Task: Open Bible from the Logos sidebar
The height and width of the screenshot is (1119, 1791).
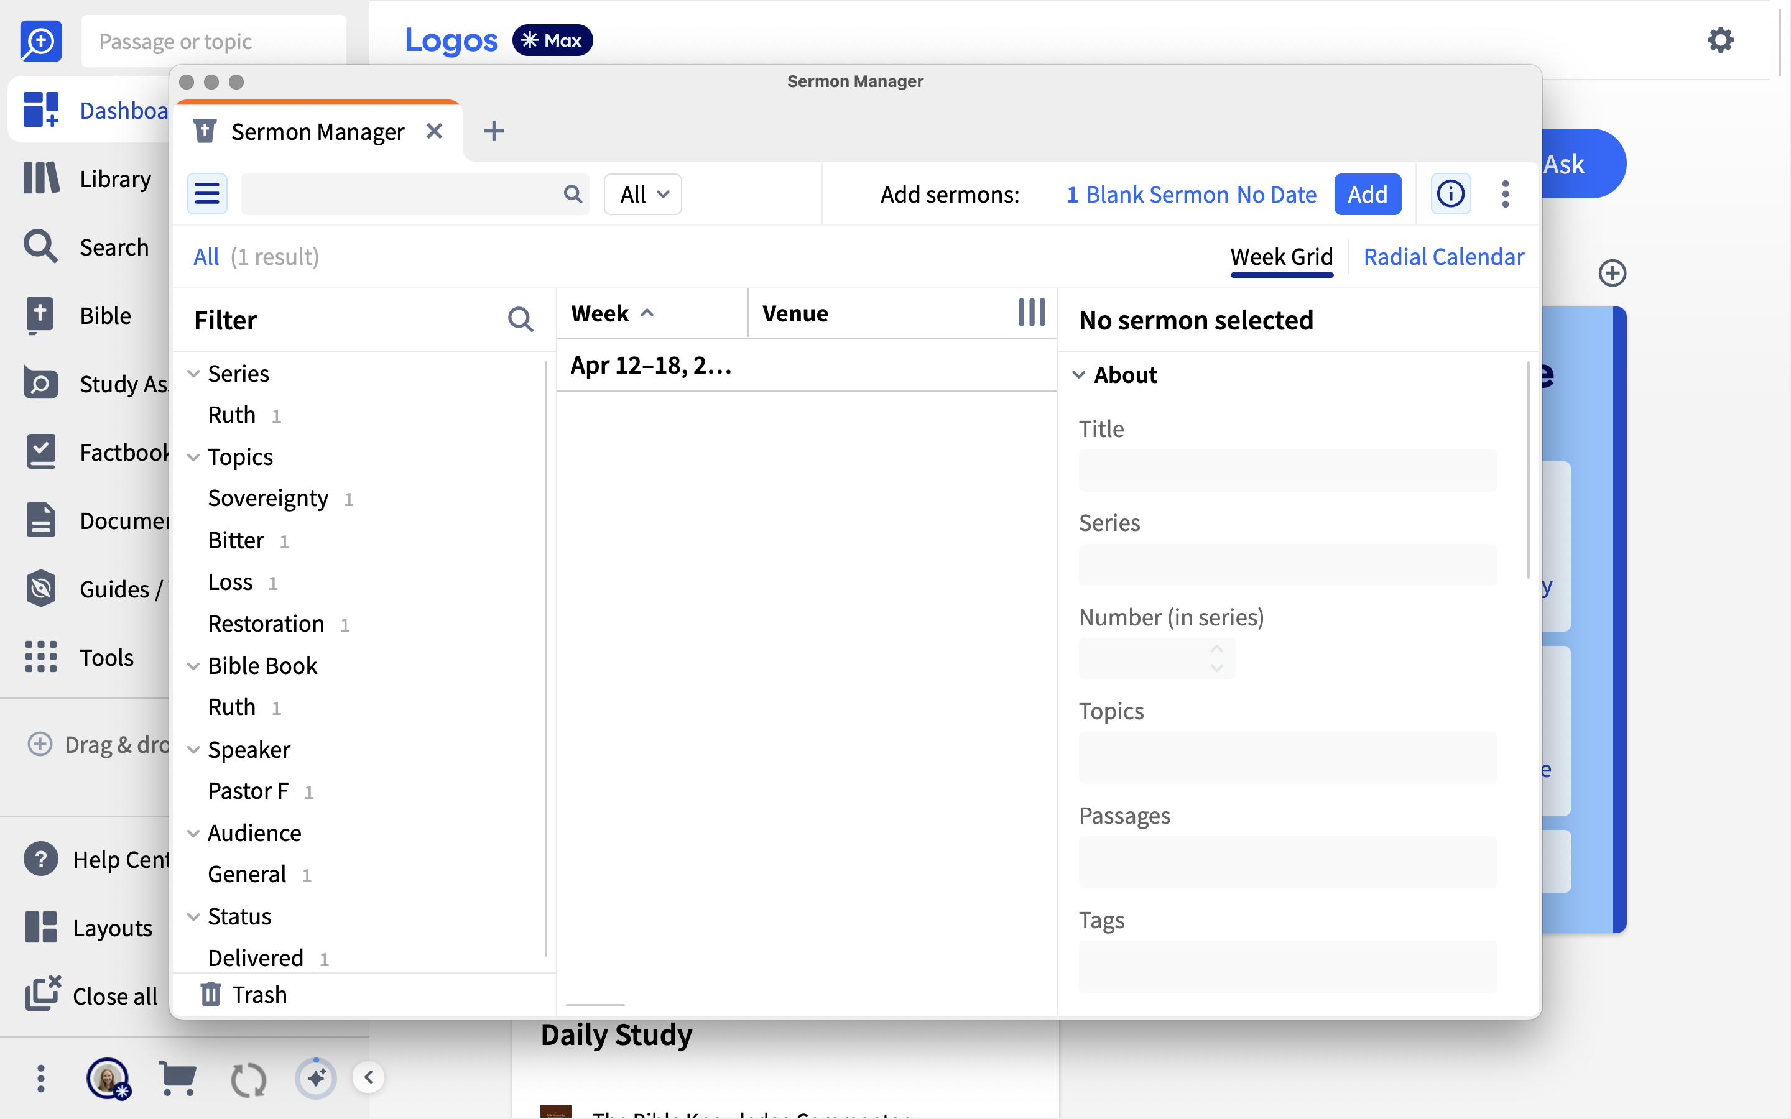Action: (78, 315)
